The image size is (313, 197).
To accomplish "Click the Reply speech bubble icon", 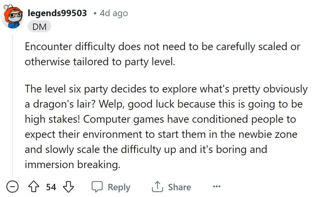I will (x=97, y=187).
